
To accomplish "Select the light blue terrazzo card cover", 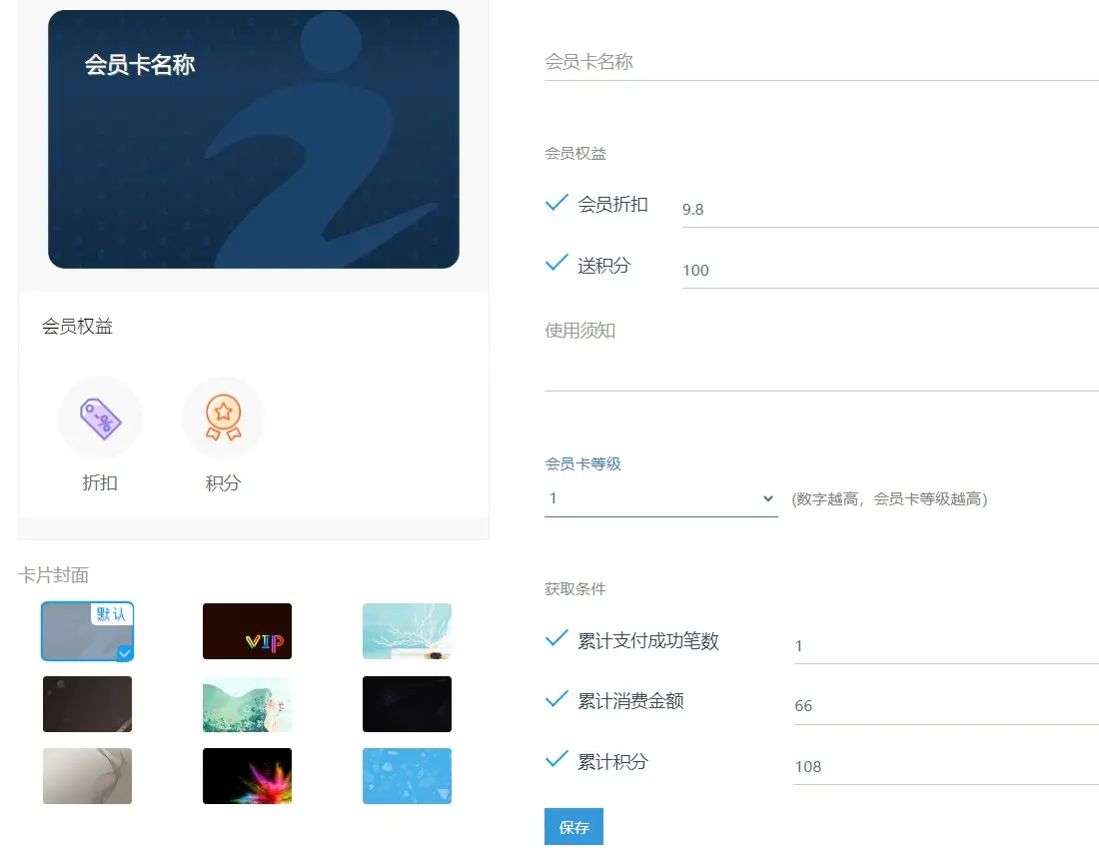I will tap(407, 776).
